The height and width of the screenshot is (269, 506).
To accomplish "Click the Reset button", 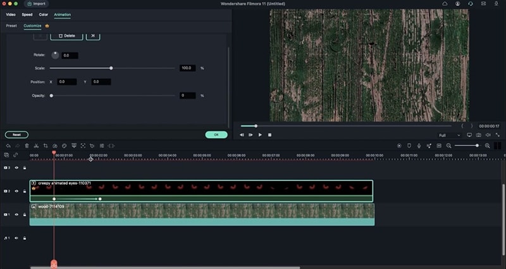I will coord(16,135).
